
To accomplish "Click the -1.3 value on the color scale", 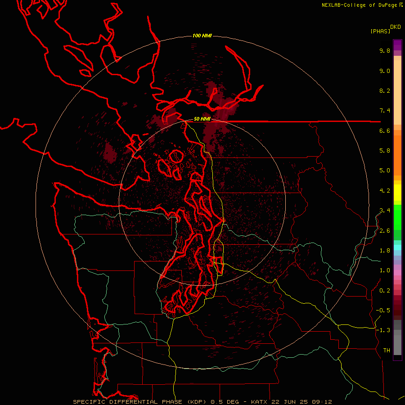I will click(383, 330).
